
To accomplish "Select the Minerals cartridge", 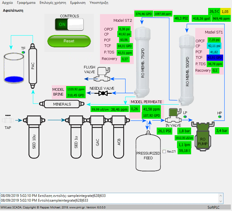I will click(62, 104).
